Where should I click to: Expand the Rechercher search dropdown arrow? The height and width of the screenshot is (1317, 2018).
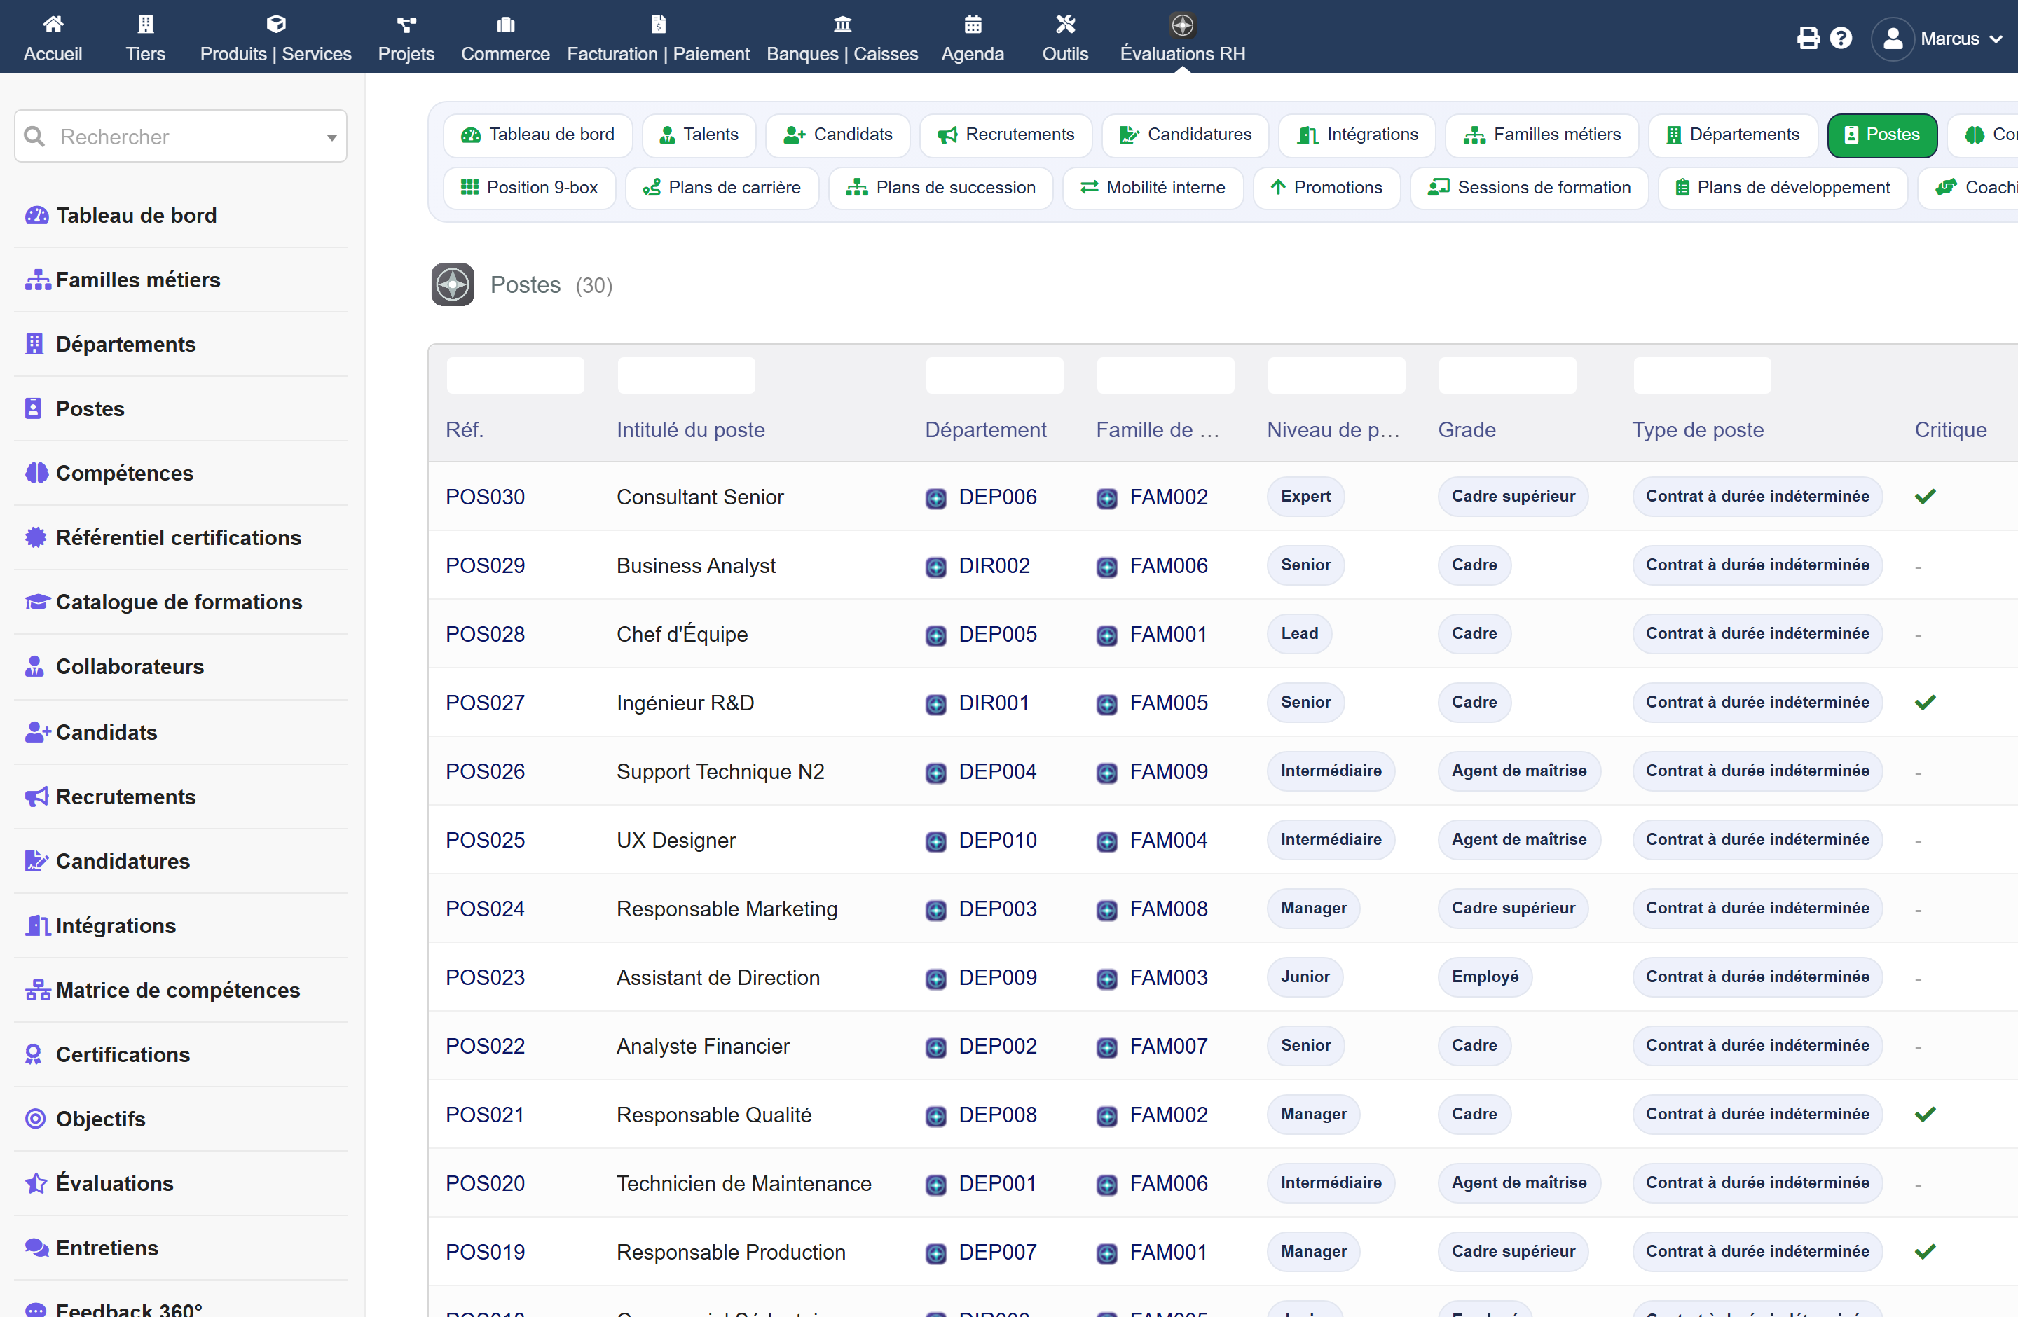(331, 137)
